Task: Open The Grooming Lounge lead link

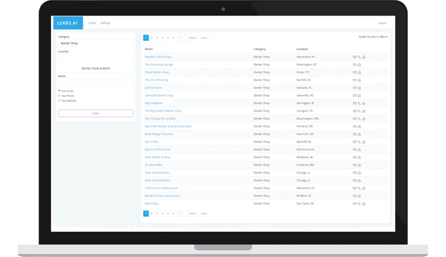Action: click(159, 65)
